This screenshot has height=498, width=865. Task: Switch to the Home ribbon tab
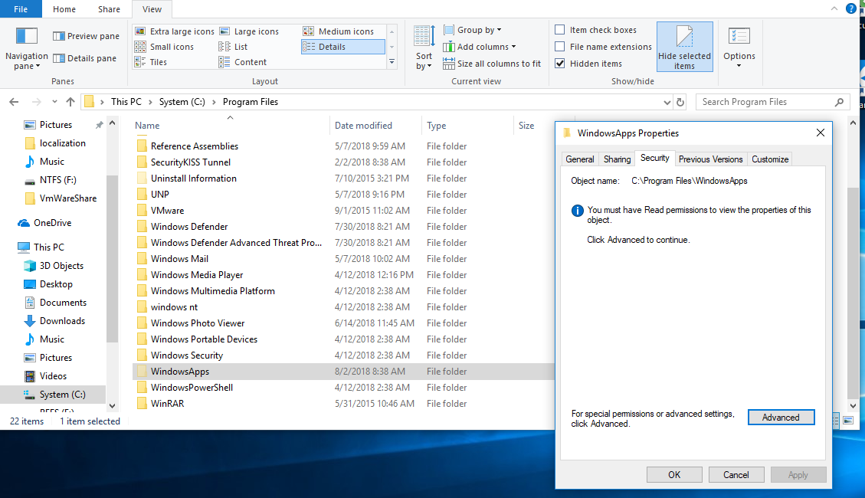[64, 9]
